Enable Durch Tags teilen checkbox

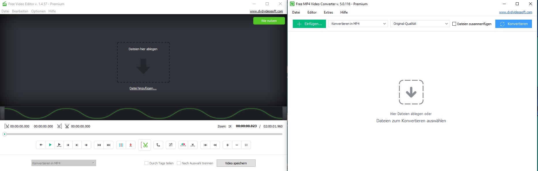(146, 163)
